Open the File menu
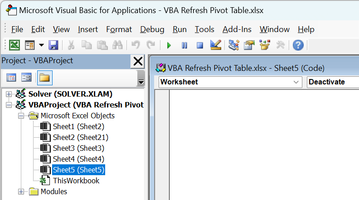 coord(17,29)
